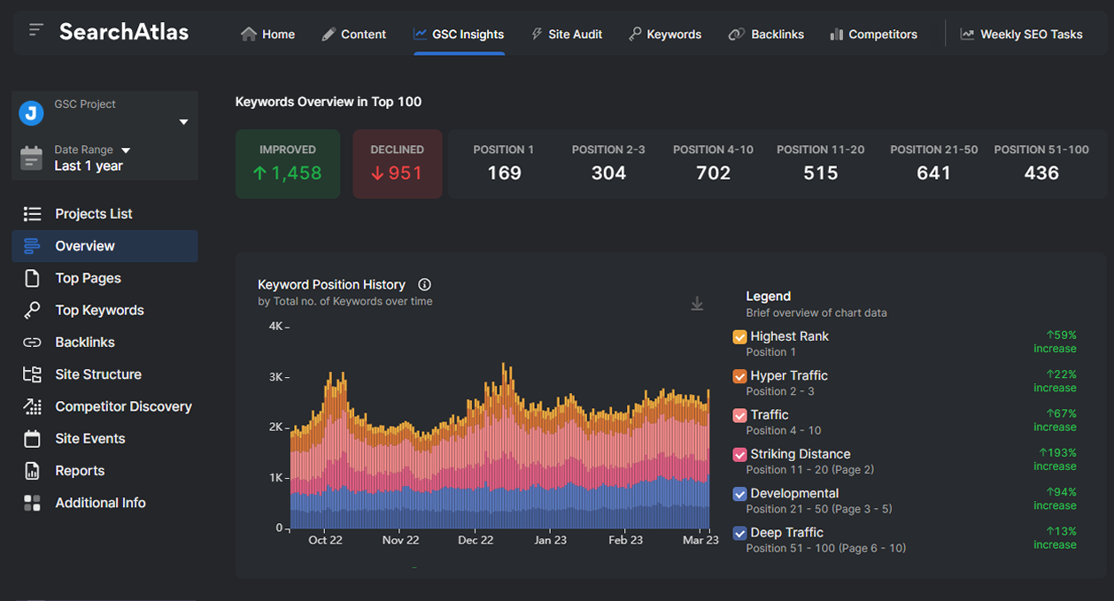
Task: Open the Reports sidebar item
Action: (80, 471)
